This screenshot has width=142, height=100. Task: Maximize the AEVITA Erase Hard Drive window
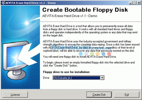pos(135,3)
